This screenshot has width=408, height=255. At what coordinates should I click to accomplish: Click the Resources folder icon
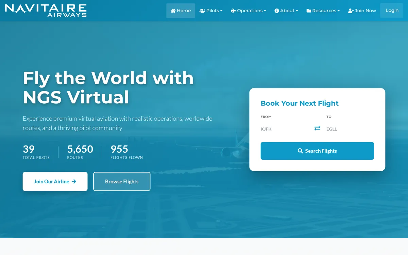[309, 11]
